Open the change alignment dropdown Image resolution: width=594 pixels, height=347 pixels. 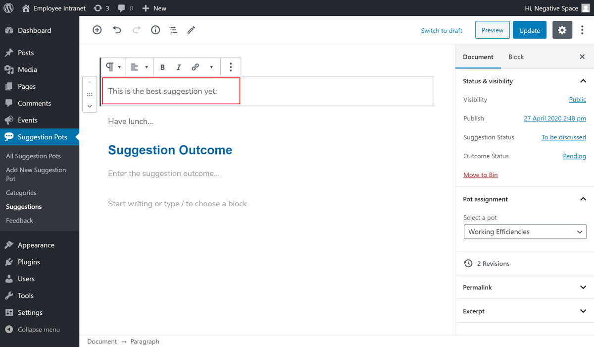click(139, 67)
